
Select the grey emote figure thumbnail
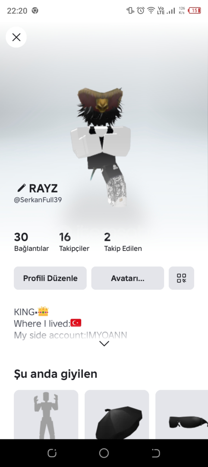tap(46, 414)
